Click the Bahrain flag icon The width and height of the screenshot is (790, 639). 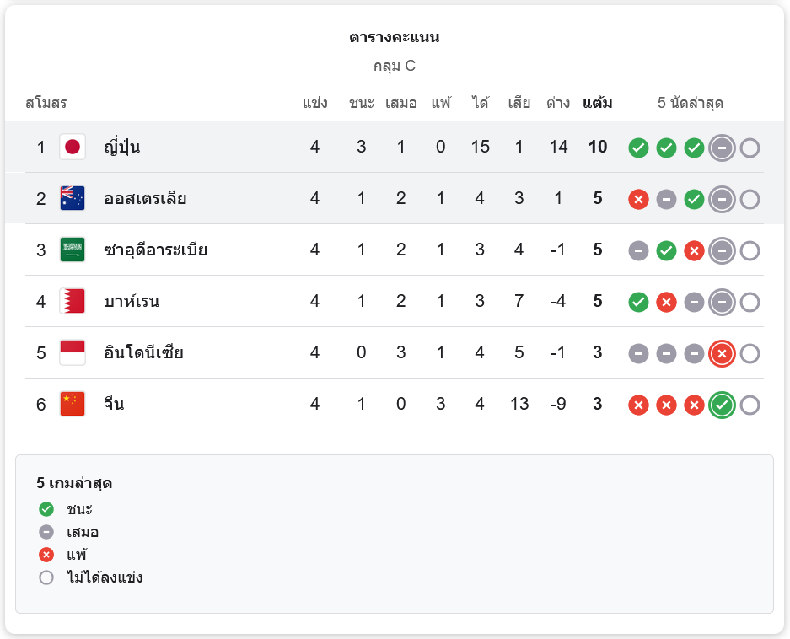pos(73,302)
